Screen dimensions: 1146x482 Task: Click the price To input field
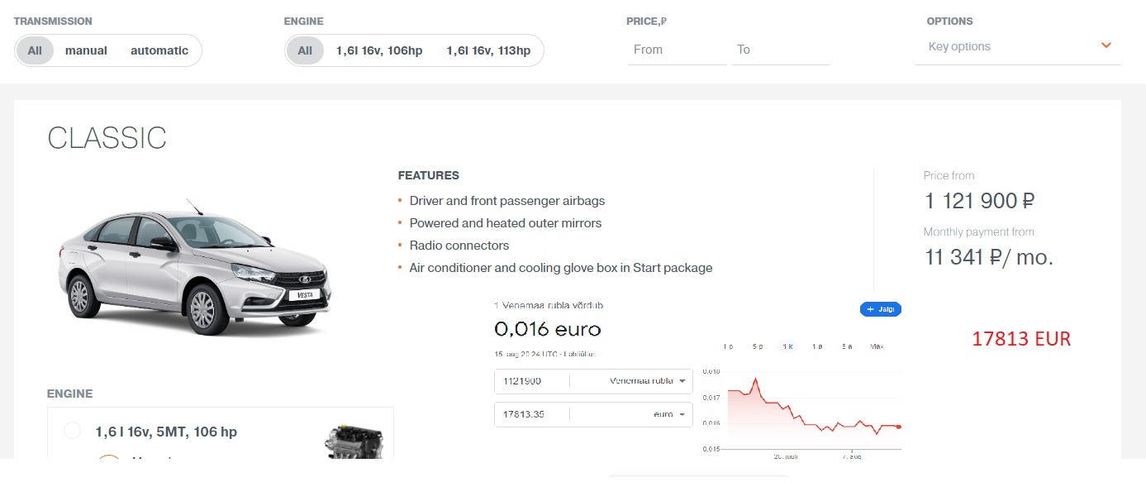pyautogui.click(x=780, y=50)
